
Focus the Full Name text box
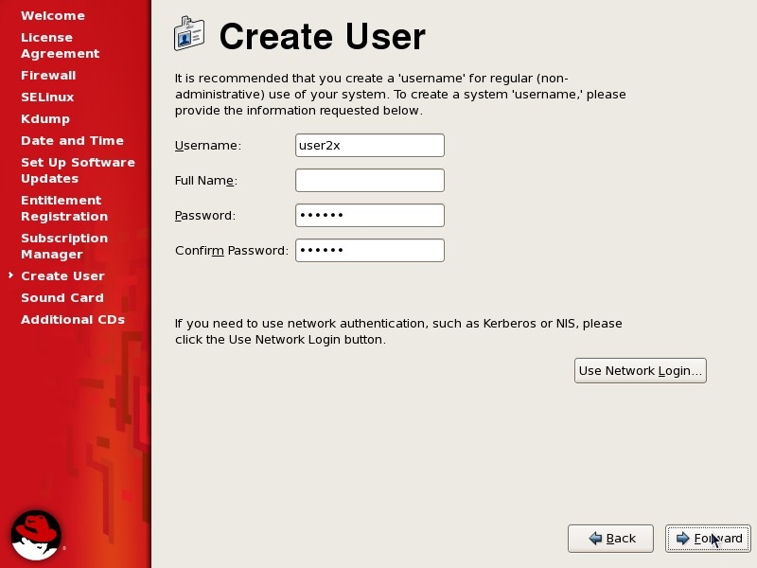pyautogui.click(x=370, y=180)
